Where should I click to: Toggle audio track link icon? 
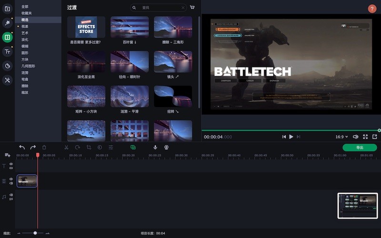tap(11, 199)
